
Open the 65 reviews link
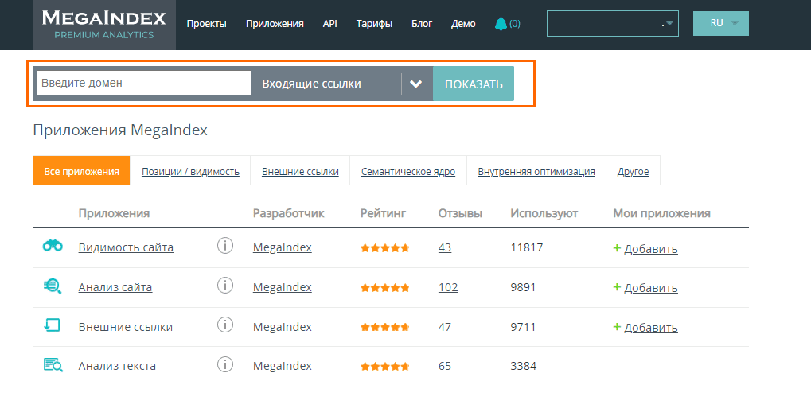(x=445, y=366)
